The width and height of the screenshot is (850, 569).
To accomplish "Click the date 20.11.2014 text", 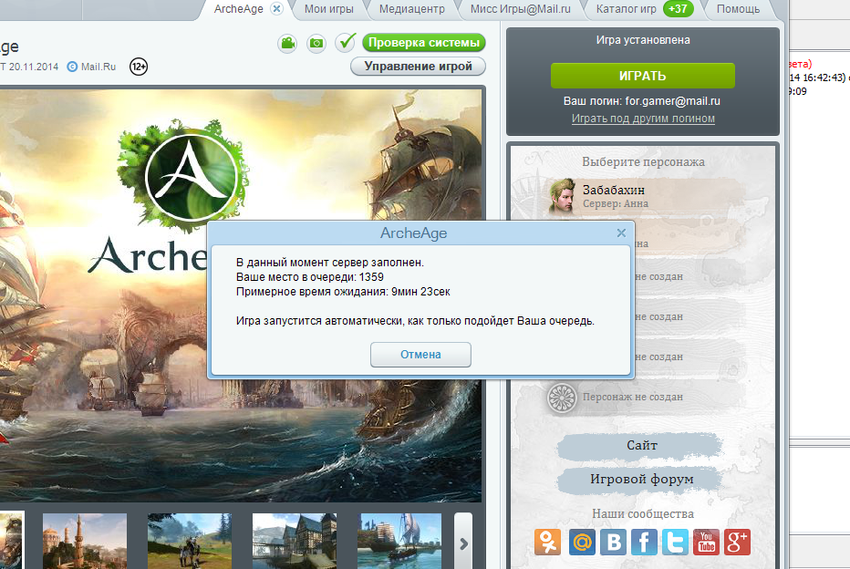I will coord(33,67).
